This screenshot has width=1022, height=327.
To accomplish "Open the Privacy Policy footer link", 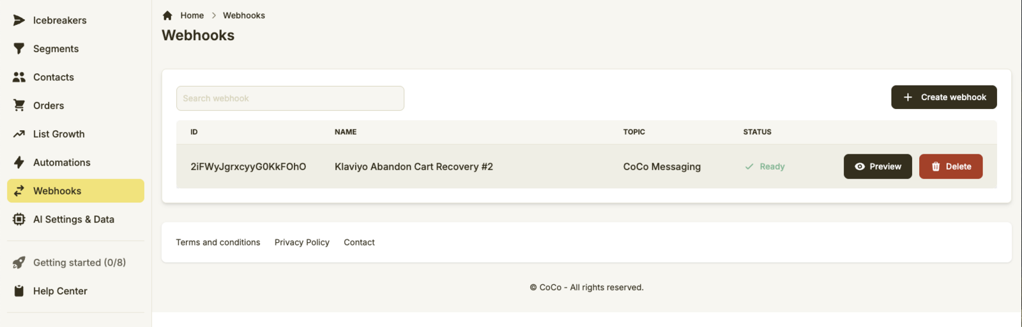I will pyautogui.click(x=301, y=242).
